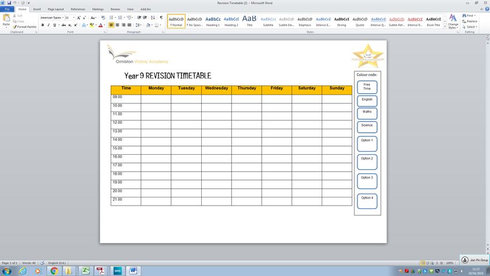Apply the Heading 1 style
This screenshot has width=490, height=276.
coord(213,21)
